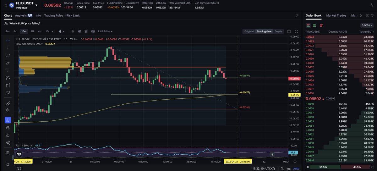Open the Chart tab
The width and height of the screenshot is (377, 171).
coord(8,15)
